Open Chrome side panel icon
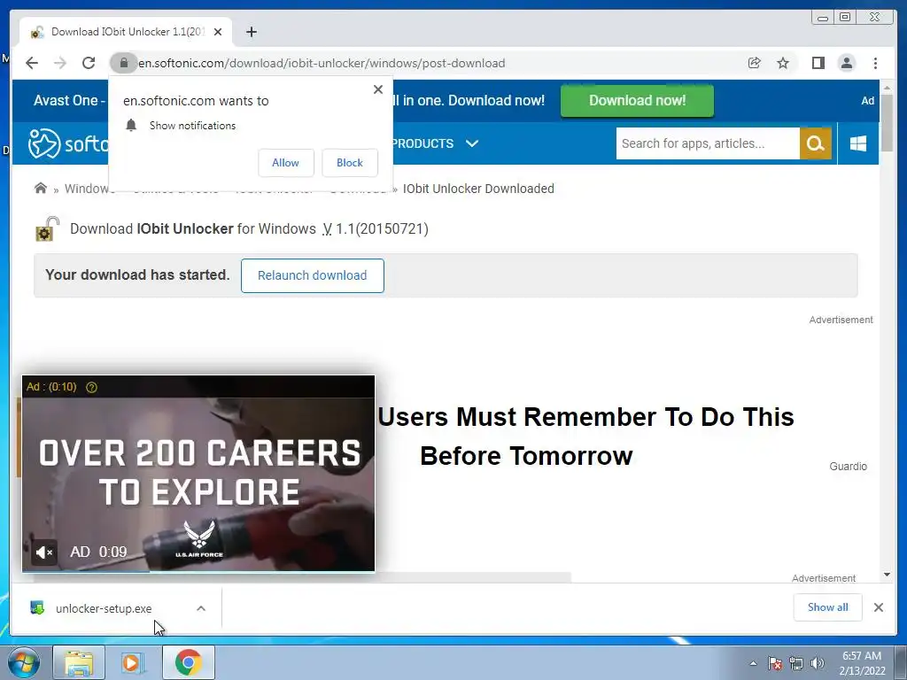 pos(818,63)
